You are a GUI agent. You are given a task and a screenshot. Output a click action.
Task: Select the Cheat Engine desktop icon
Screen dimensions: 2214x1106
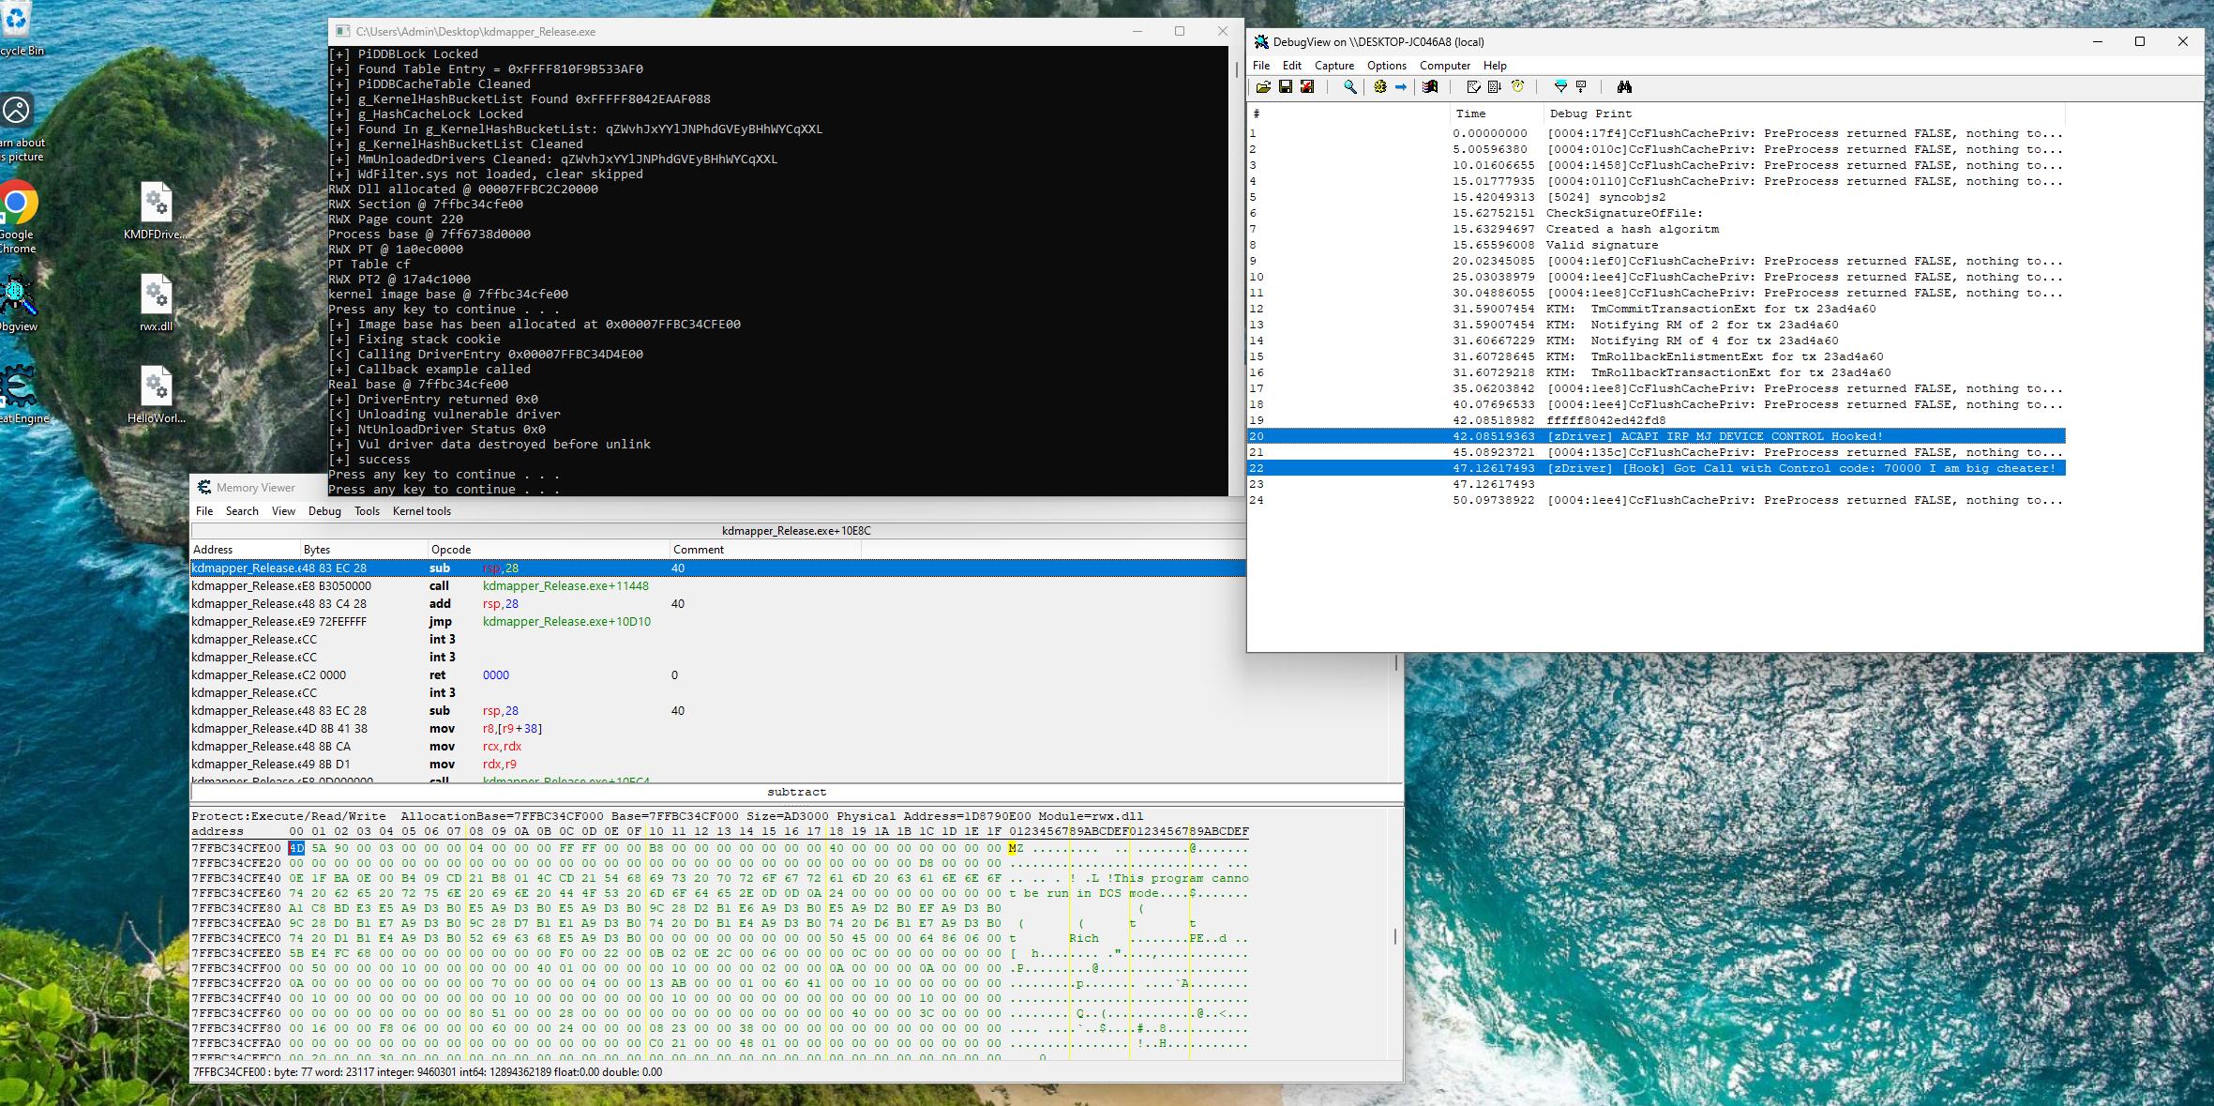coord(21,395)
